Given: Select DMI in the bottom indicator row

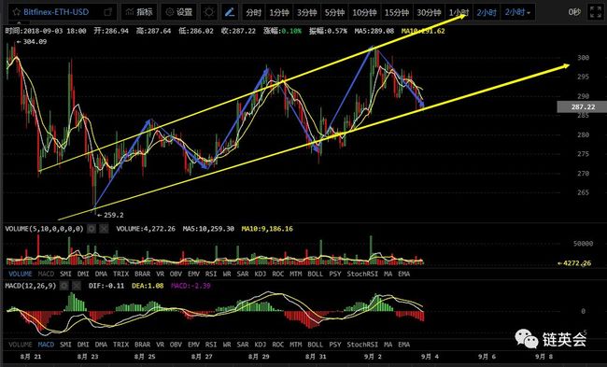Looking at the screenshot, I should point(83,345).
